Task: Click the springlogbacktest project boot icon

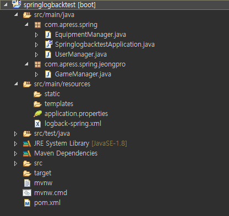Action: click(x=17, y=4)
